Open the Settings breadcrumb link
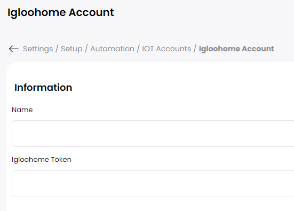The width and height of the screenshot is (294, 211). coord(38,49)
